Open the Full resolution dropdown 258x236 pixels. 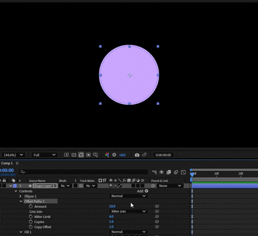pos(45,155)
